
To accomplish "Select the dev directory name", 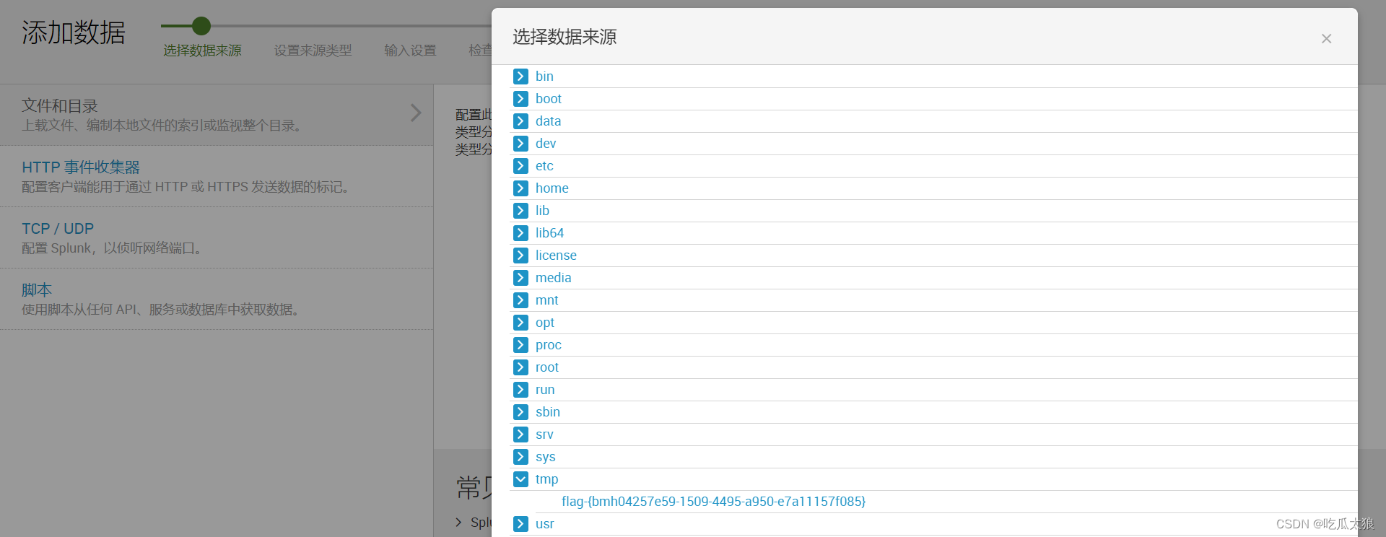I will pyautogui.click(x=546, y=144).
